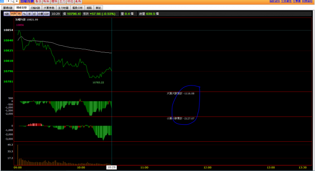Click the 12:00 time axis label
Screen dimensions: 315x171
[x=207, y=168]
